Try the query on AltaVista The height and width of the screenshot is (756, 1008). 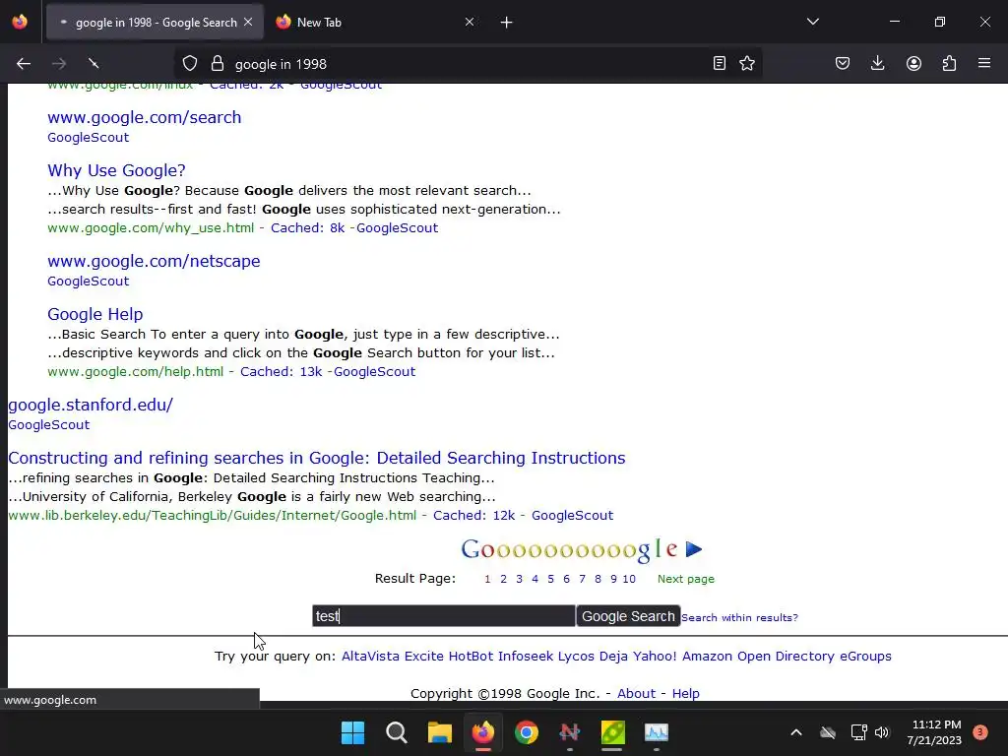(x=370, y=657)
